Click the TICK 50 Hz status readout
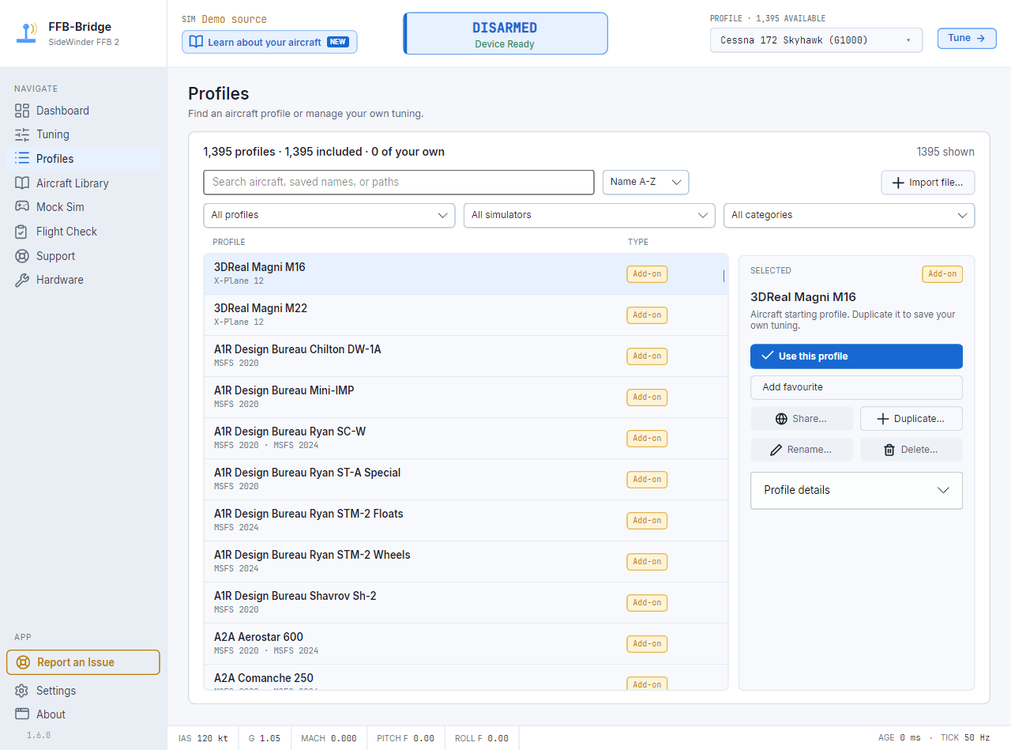The image size is (1011, 750). pos(965,738)
